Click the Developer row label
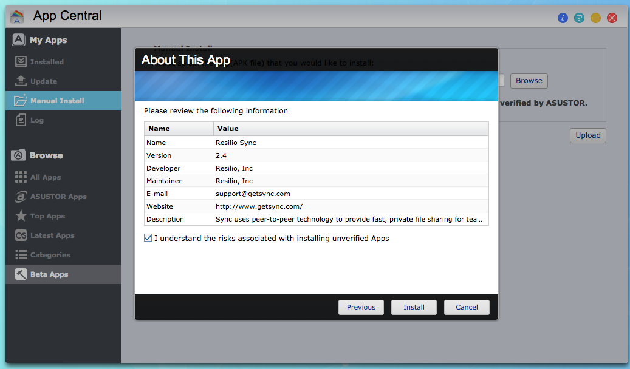Screen dimensions: 630x369 [x=163, y=168]
